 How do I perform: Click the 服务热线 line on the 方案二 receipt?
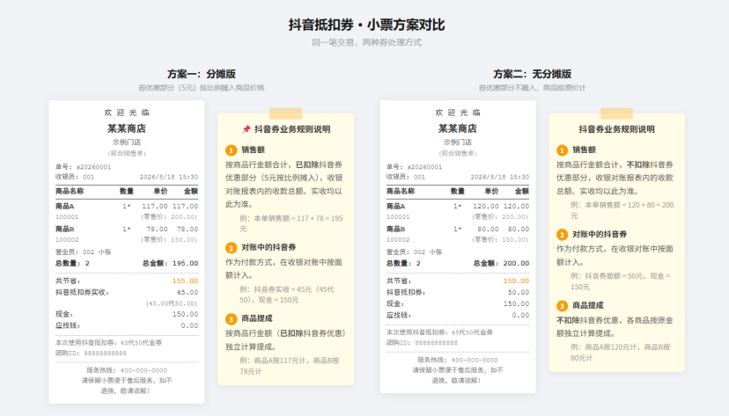(x=458, y=361)
